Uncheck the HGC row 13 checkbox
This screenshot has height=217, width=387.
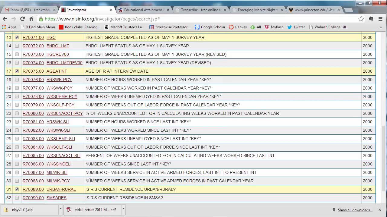click(x=17, y=37)
